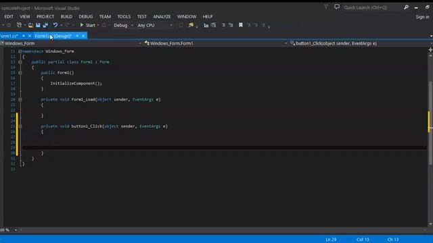Open the VIEW menu
Screen dimensions: 433x243
25,16
